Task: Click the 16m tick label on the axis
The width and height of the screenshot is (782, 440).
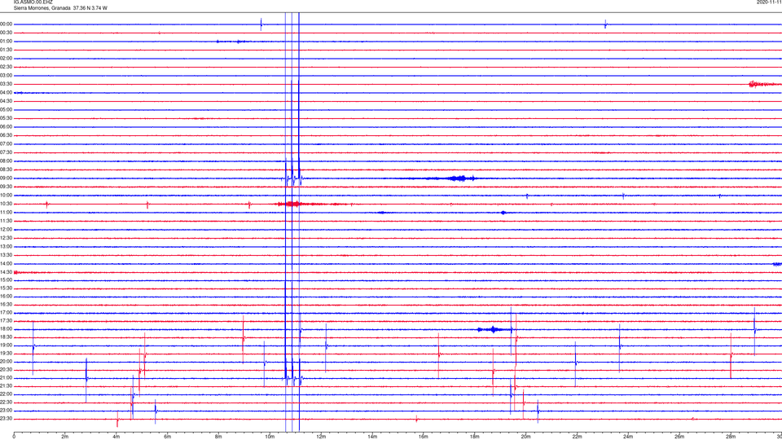Action: (424, 437)
